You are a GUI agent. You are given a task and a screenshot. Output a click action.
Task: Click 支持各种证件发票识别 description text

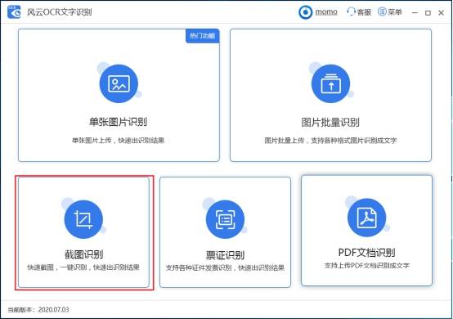(x=225, y=267)
